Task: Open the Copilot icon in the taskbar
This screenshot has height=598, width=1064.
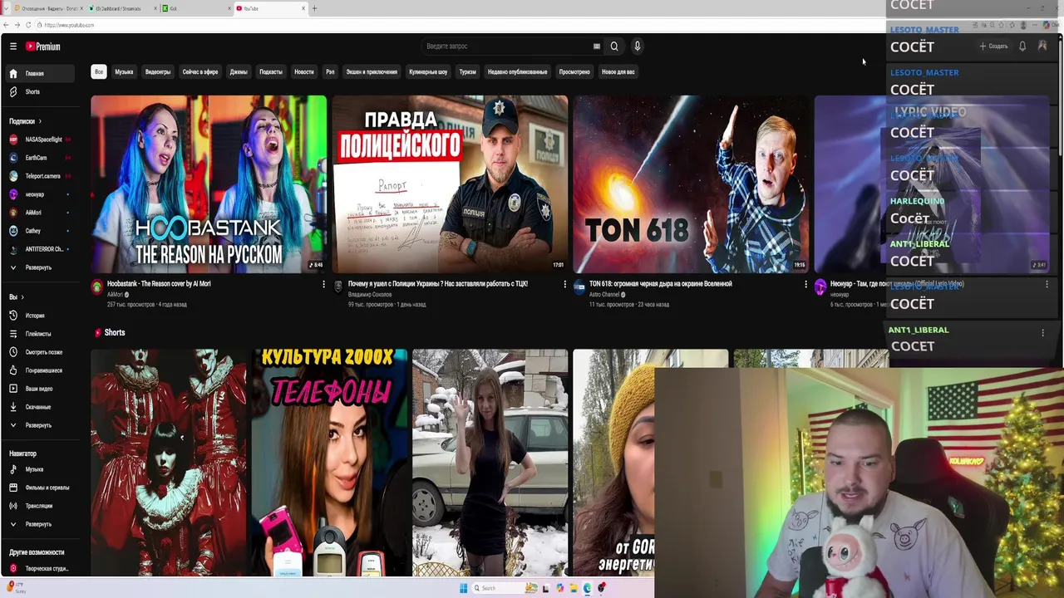Action: (x=560, y=588)
